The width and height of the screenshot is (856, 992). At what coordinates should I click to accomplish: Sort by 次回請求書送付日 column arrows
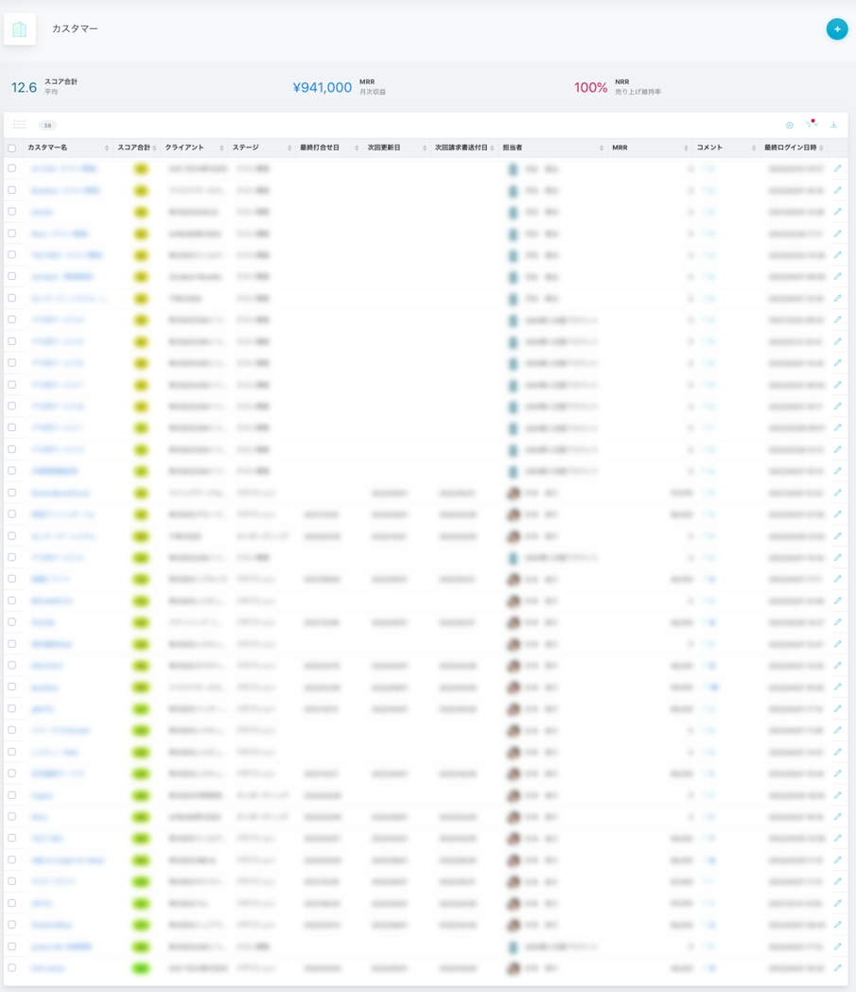492,148
